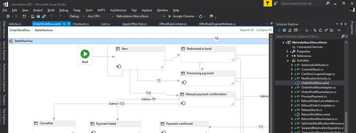Select Connected Services in Solution Explorer
The image size is (356, 133).
tap(310, 47)
